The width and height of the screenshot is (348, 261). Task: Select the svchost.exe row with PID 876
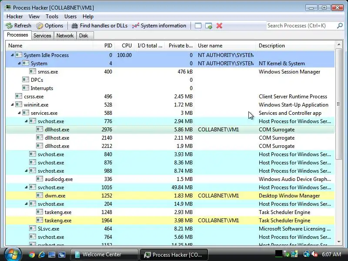coord(170,163)
